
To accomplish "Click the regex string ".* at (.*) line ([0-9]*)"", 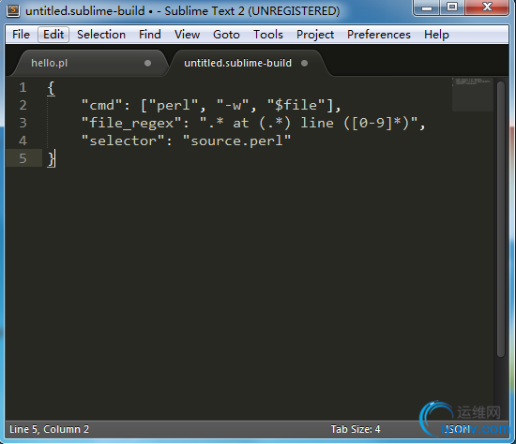I will point(309,124).
